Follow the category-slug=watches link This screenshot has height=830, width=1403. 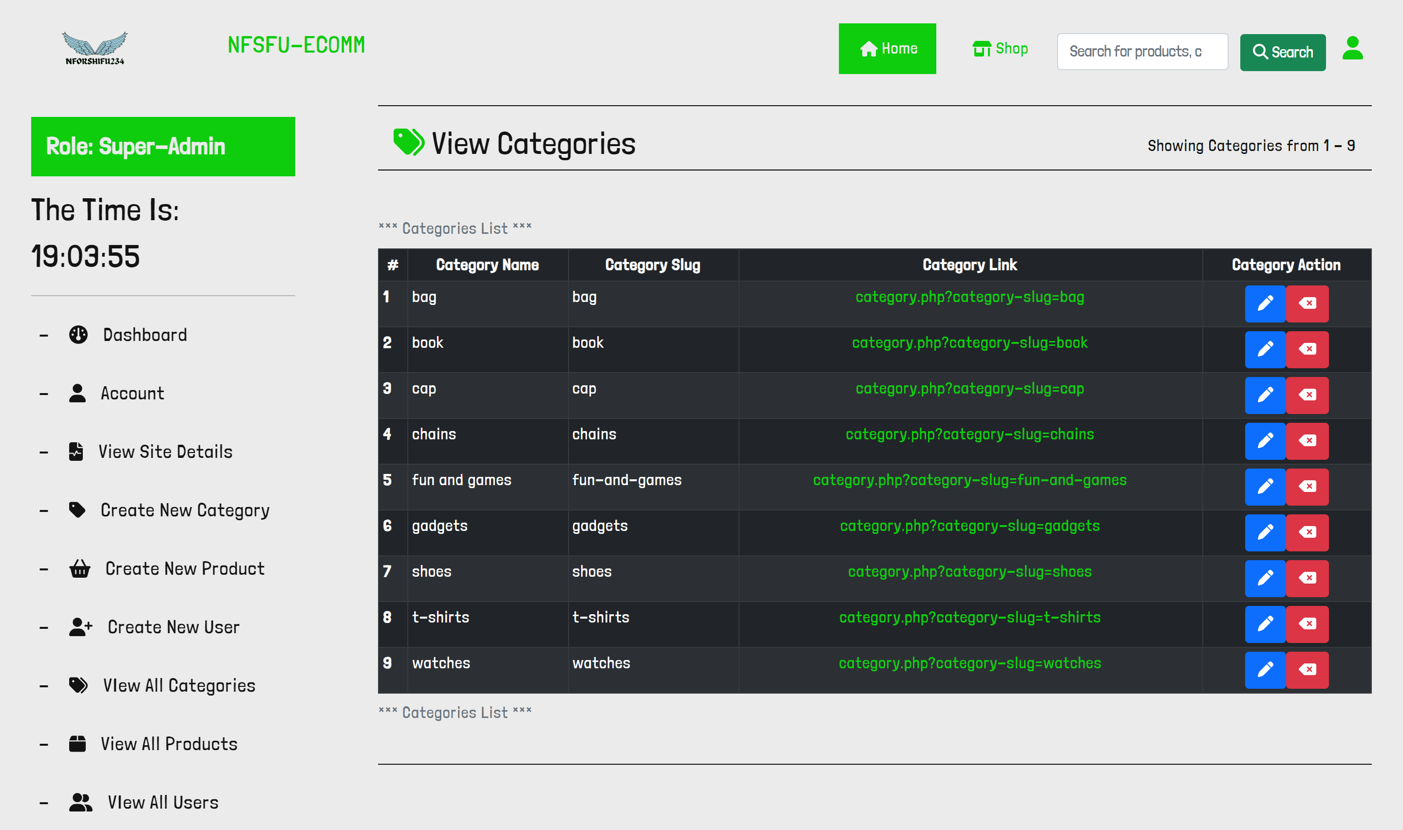(x=969, y=663)
